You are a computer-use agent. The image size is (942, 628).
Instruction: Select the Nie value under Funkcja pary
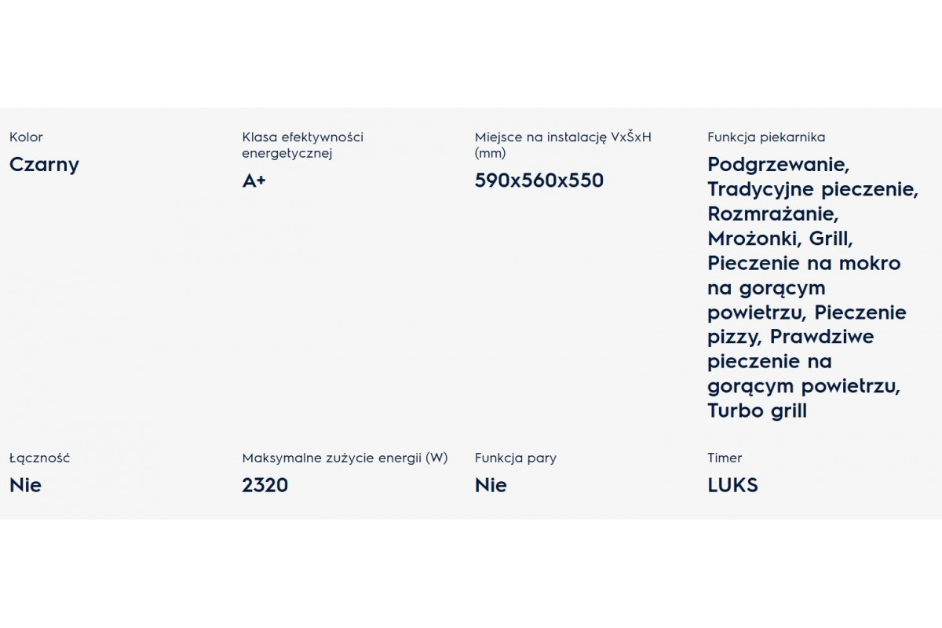coord(491,485)
